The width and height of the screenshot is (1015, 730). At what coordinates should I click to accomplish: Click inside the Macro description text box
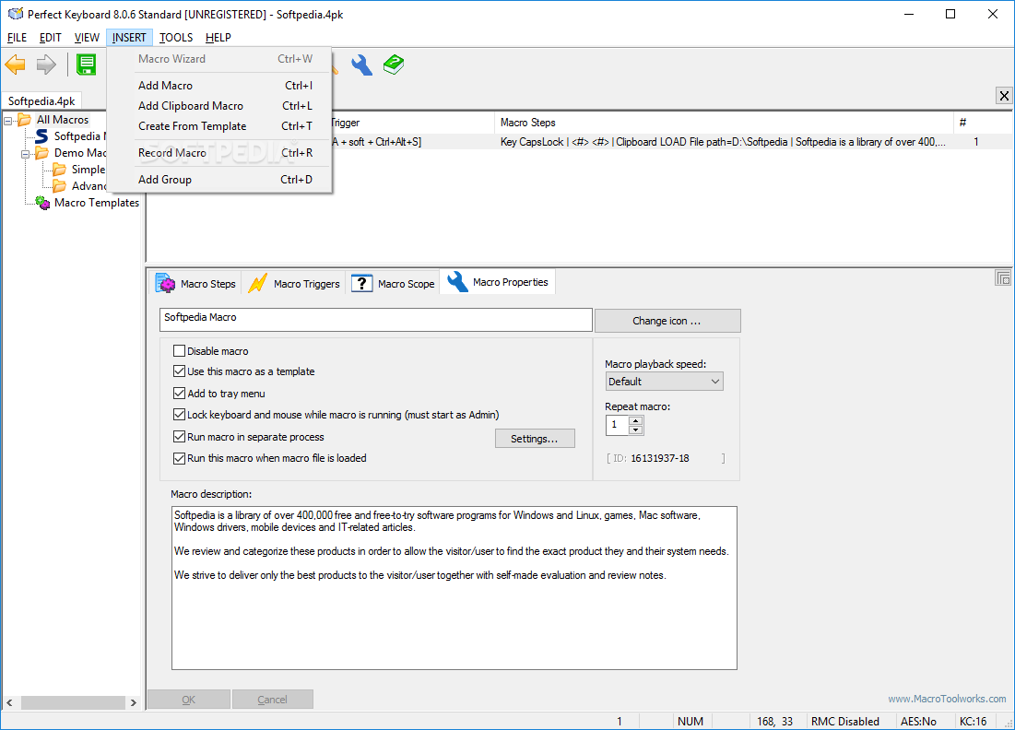point(454,588)
